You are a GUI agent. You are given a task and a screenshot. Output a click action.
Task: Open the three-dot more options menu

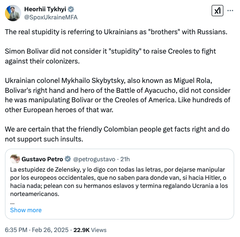230,10
